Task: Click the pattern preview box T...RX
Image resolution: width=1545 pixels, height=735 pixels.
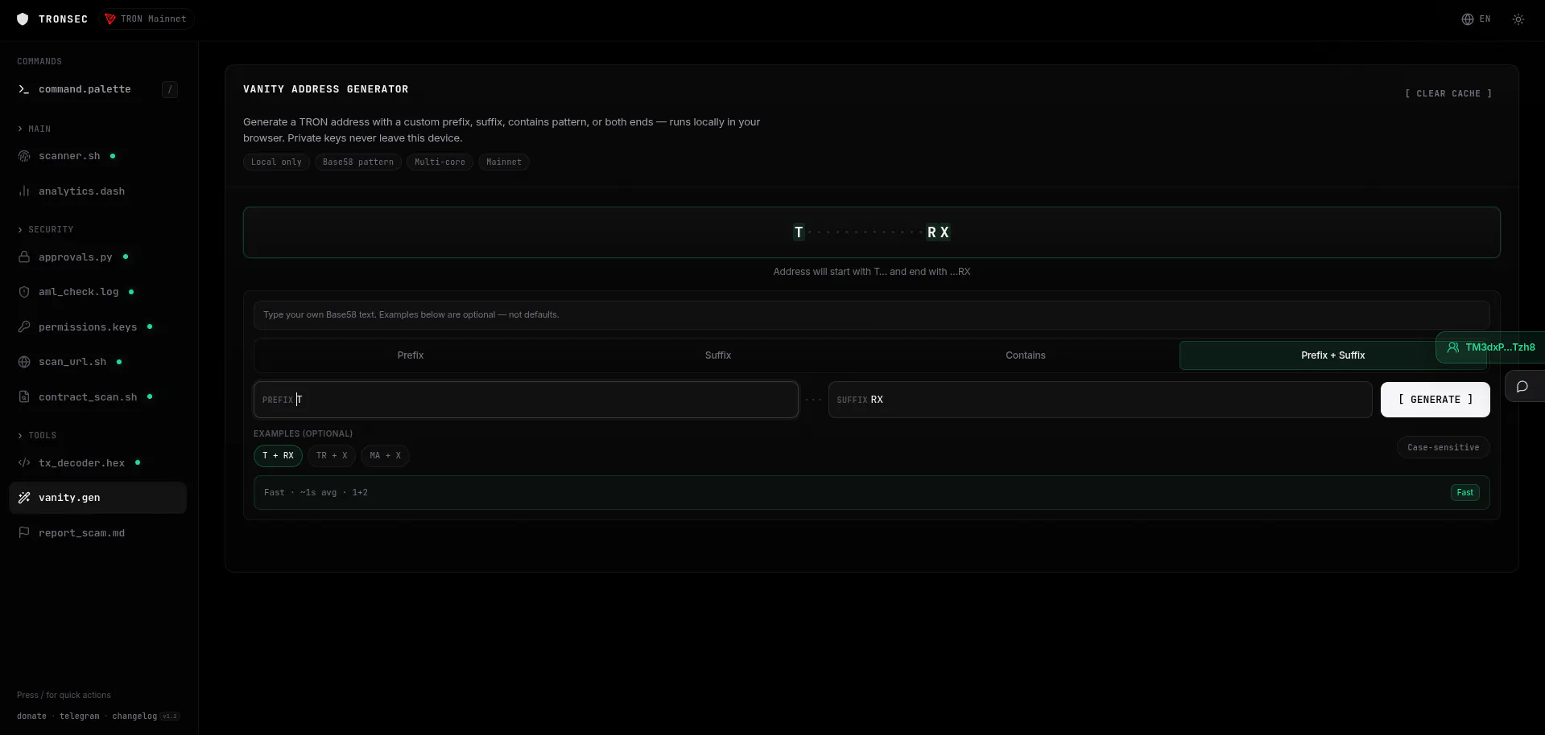Action: [872, 232]
